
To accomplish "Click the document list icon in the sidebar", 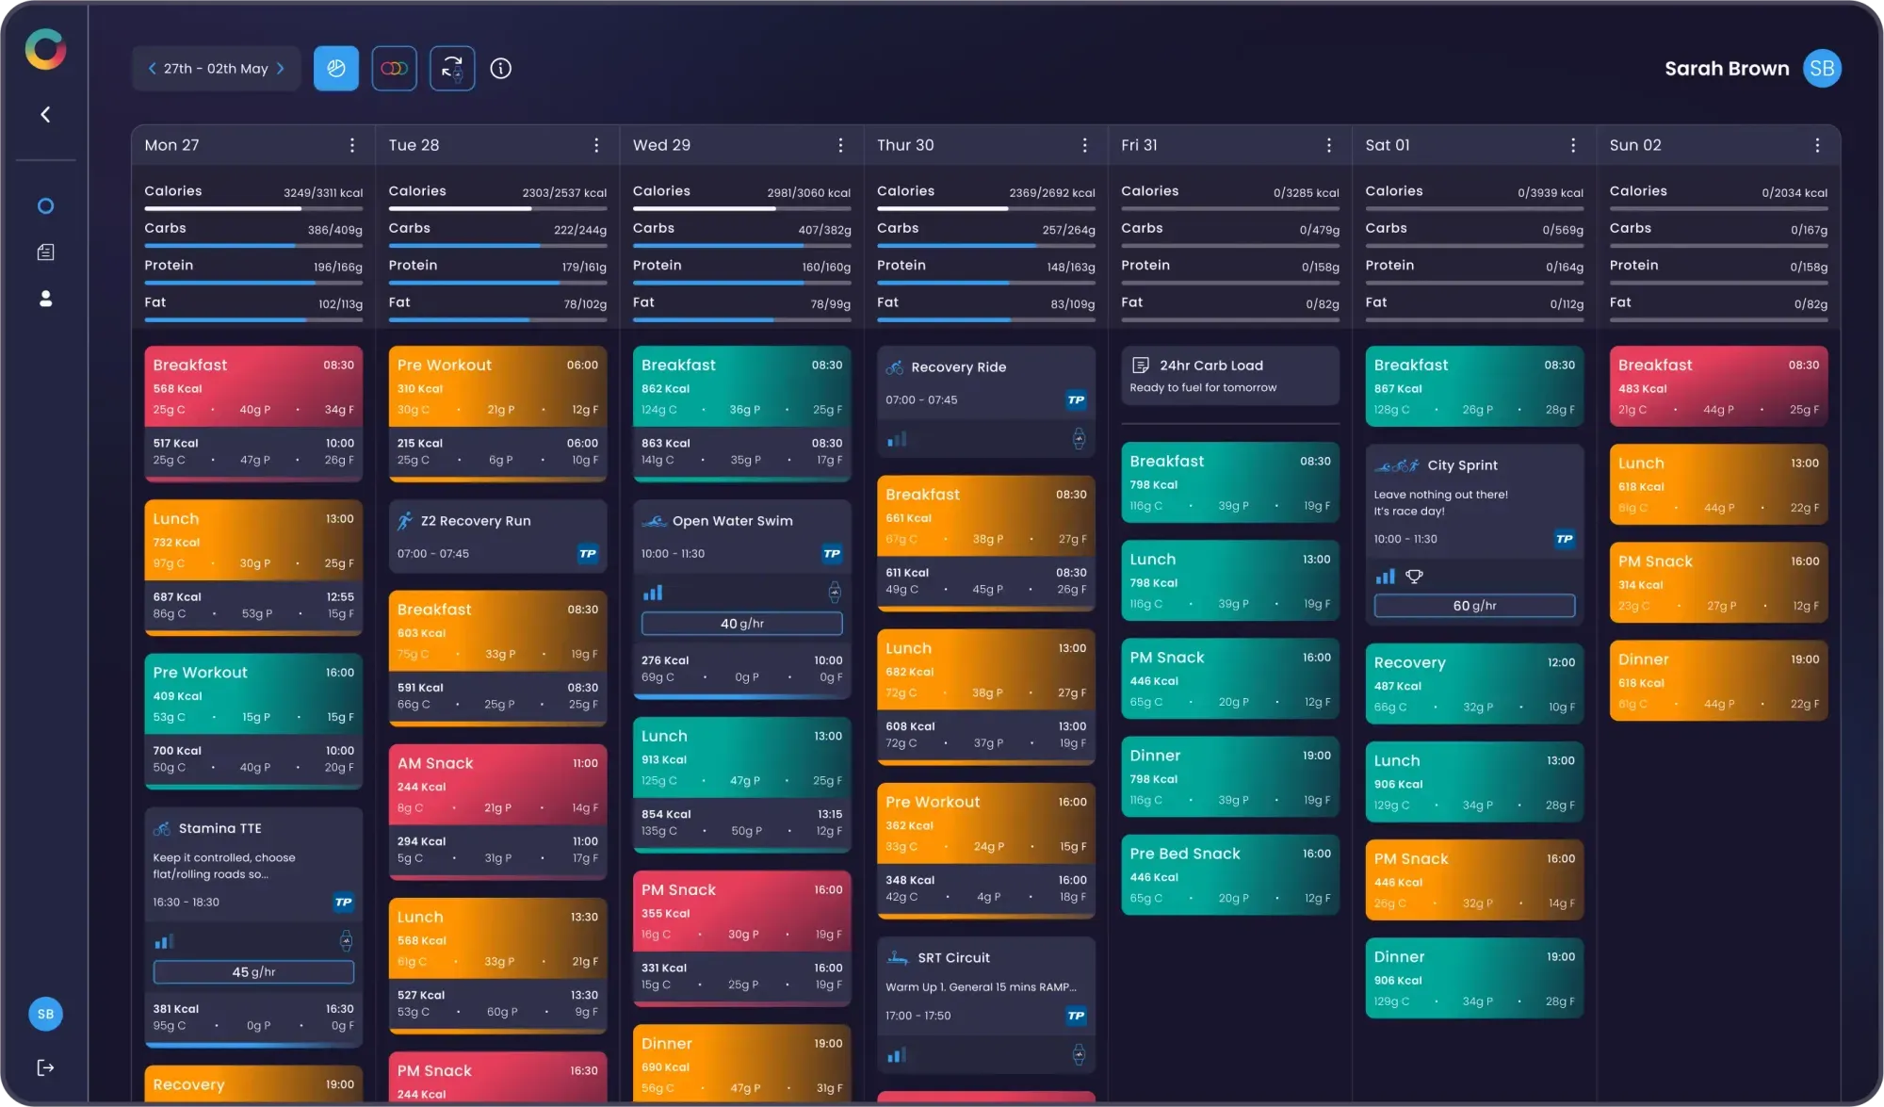I will point(45,252).
